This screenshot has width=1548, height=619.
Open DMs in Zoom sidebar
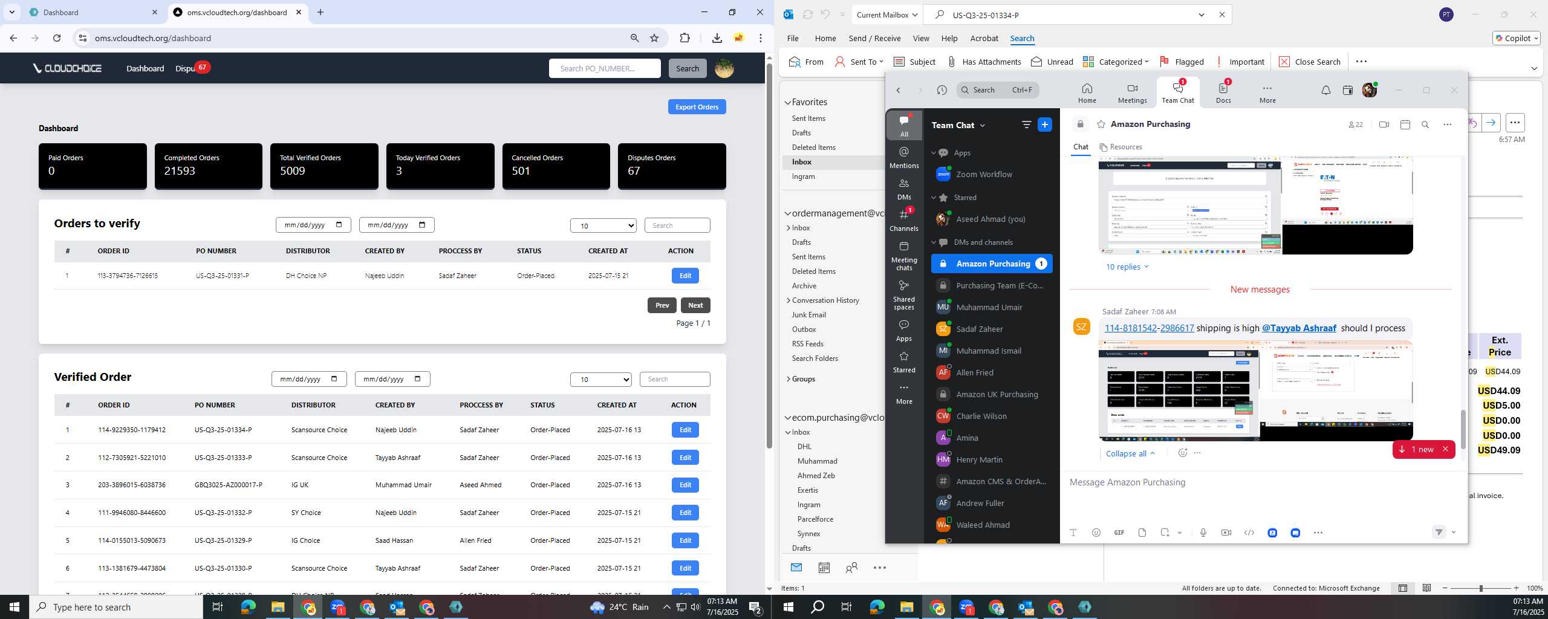coord(904,189)
